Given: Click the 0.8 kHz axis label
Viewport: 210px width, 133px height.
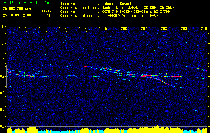Looking at the screenshot, I should point(3,93).
